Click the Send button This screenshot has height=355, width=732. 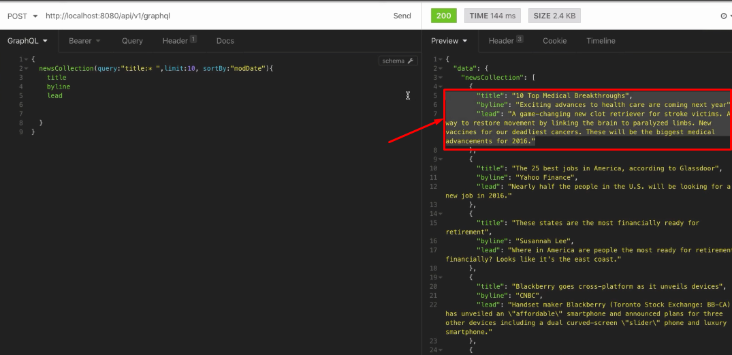(402, 16)
